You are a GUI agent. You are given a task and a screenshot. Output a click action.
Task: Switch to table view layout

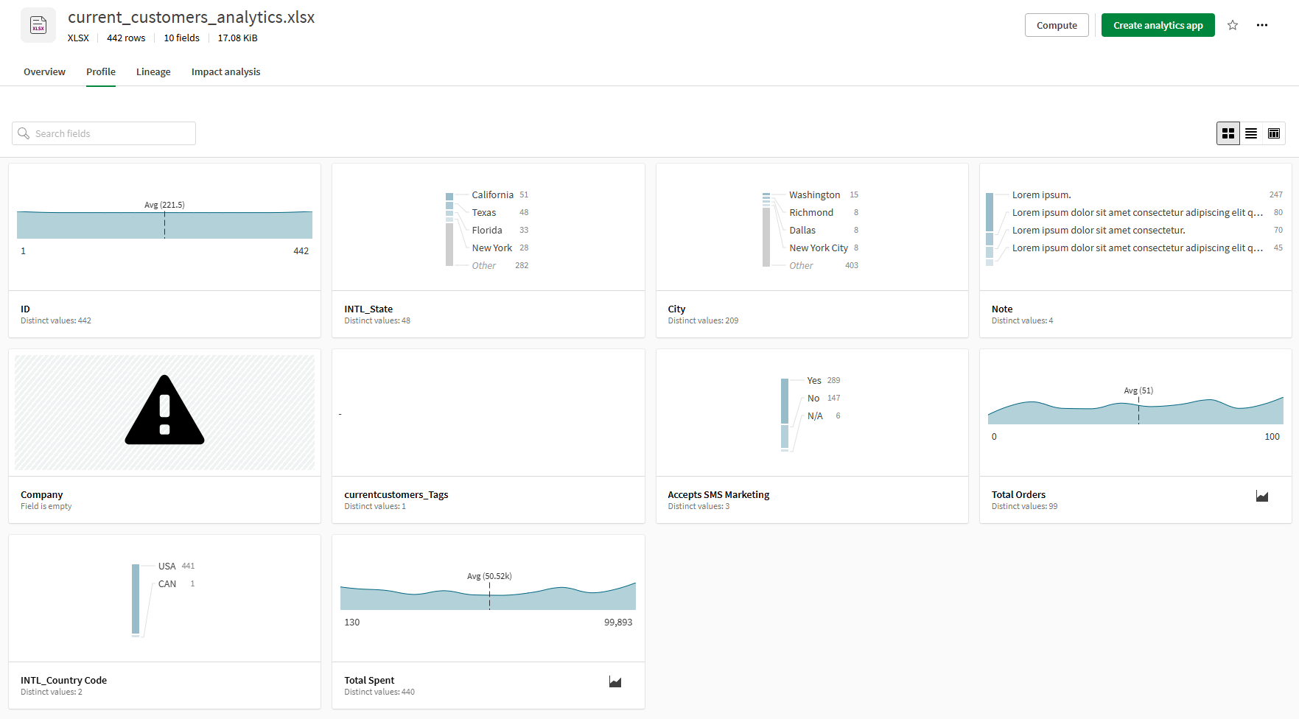coord(1273,133)
